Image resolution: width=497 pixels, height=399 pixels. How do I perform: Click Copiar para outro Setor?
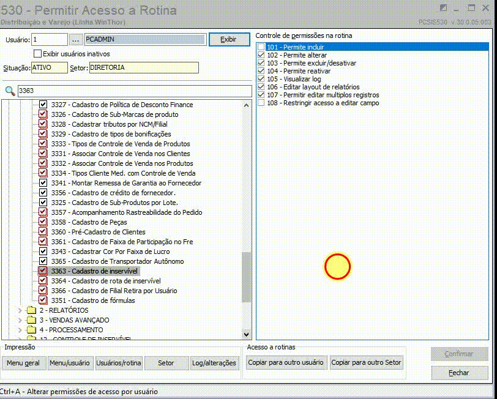point(366,362)
